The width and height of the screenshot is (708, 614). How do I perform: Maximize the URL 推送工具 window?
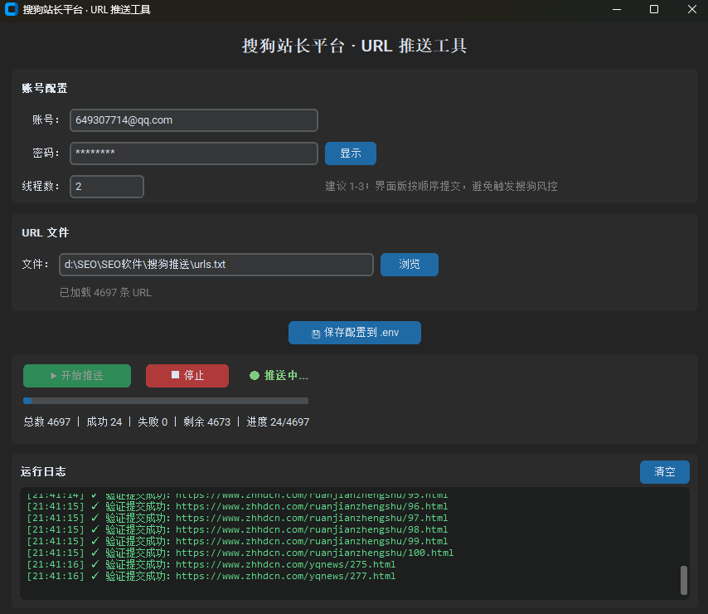click(654, 9)
